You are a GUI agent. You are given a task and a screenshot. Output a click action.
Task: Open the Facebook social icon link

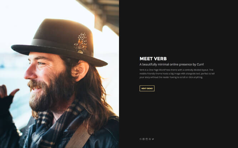point(144,139)
